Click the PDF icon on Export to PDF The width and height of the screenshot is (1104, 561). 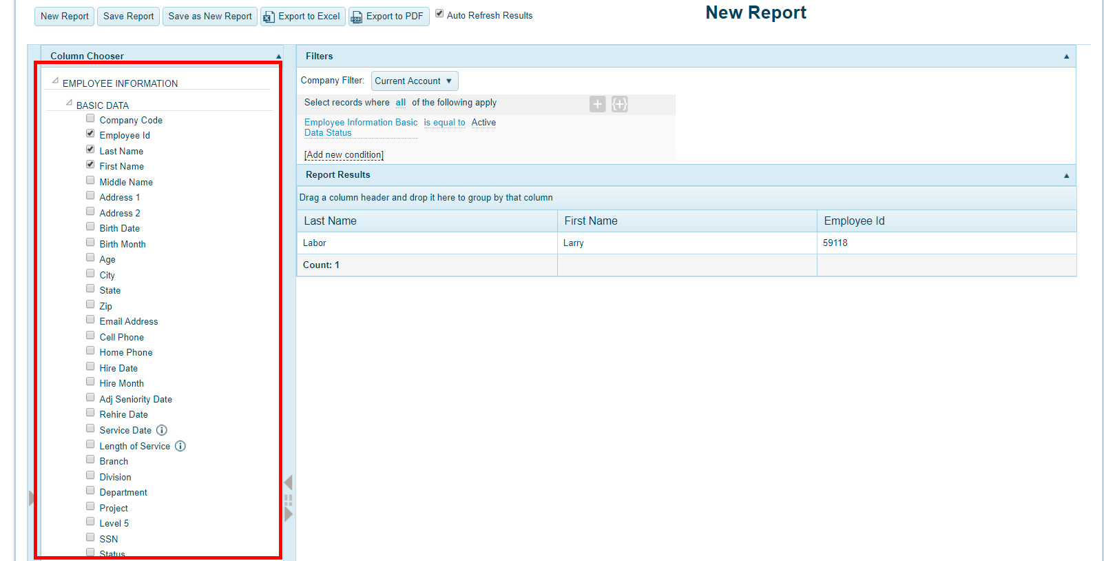[x=356, y=17]
